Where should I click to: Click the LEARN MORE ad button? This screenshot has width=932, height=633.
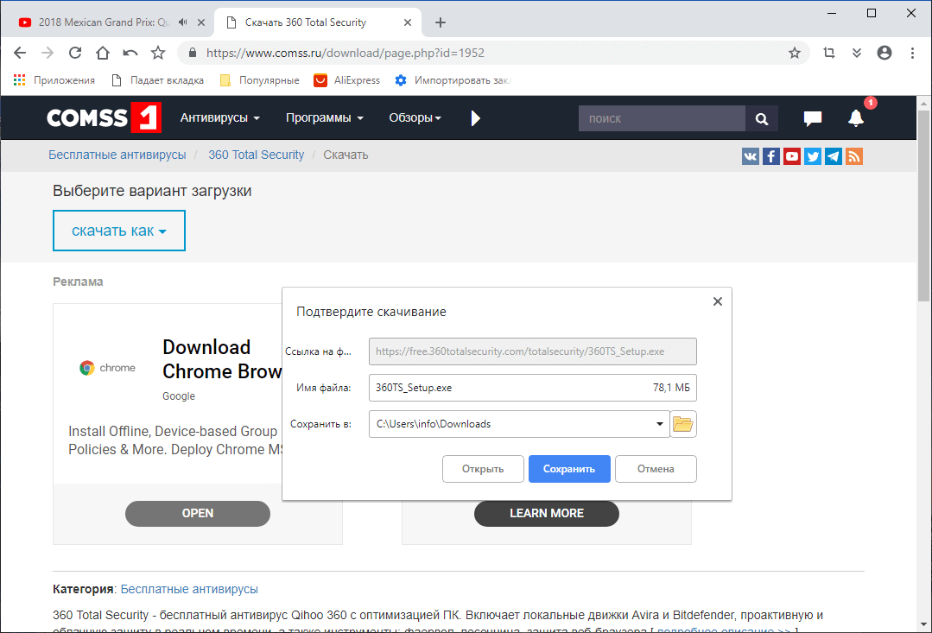(546, 514)
